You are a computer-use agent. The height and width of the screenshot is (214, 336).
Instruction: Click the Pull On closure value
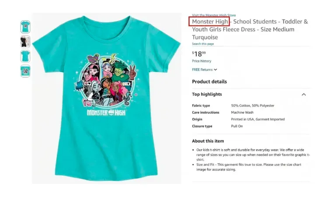(237, 126)
